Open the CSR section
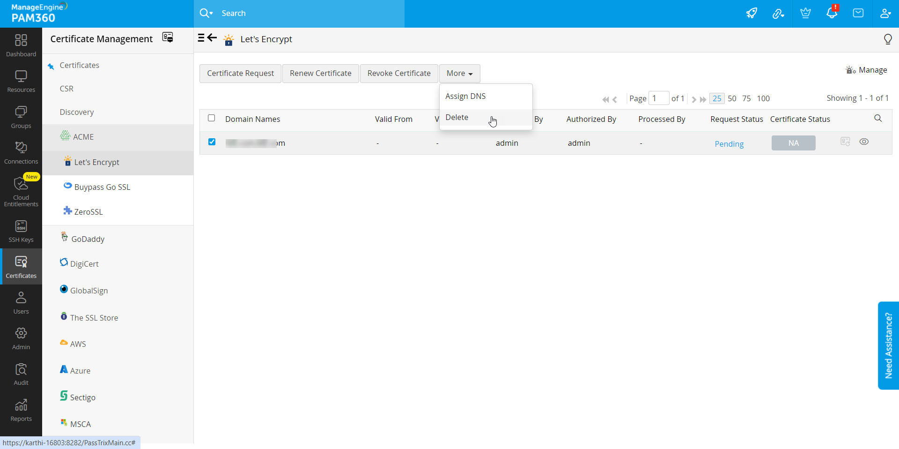Viewport: 899px width, 449px height. coord(66,89)
